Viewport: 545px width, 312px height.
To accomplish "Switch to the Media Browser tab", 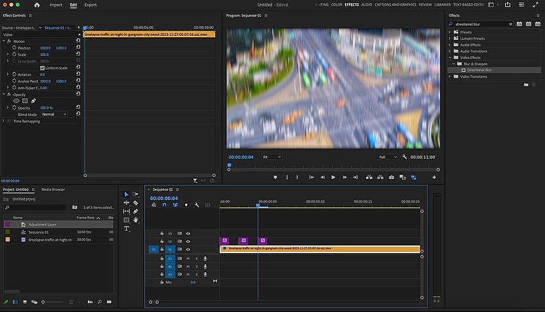I will point(53,190).
